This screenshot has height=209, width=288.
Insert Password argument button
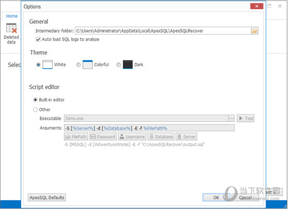point(103,137)
